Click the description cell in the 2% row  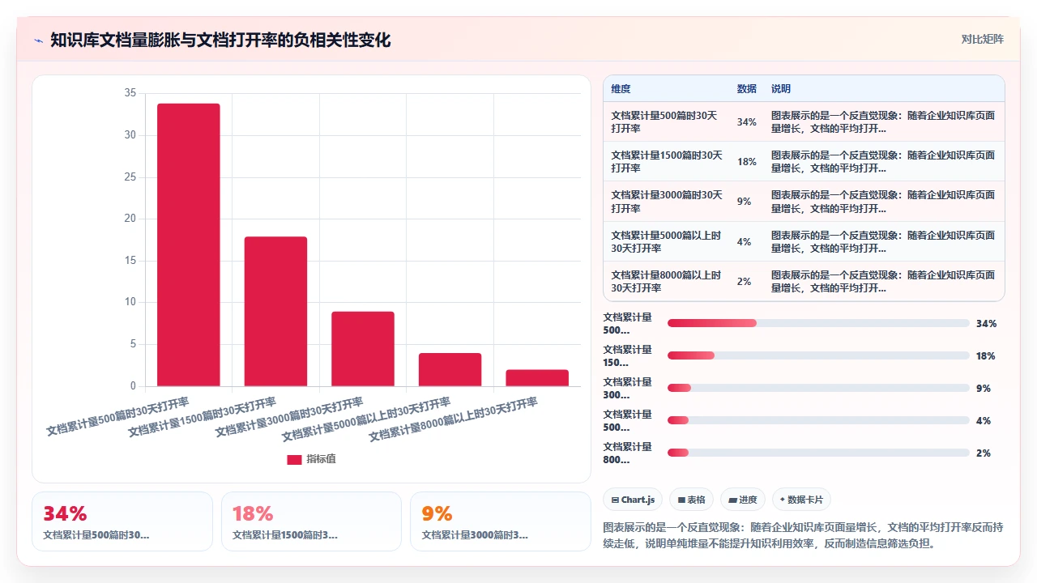point(884,281)
